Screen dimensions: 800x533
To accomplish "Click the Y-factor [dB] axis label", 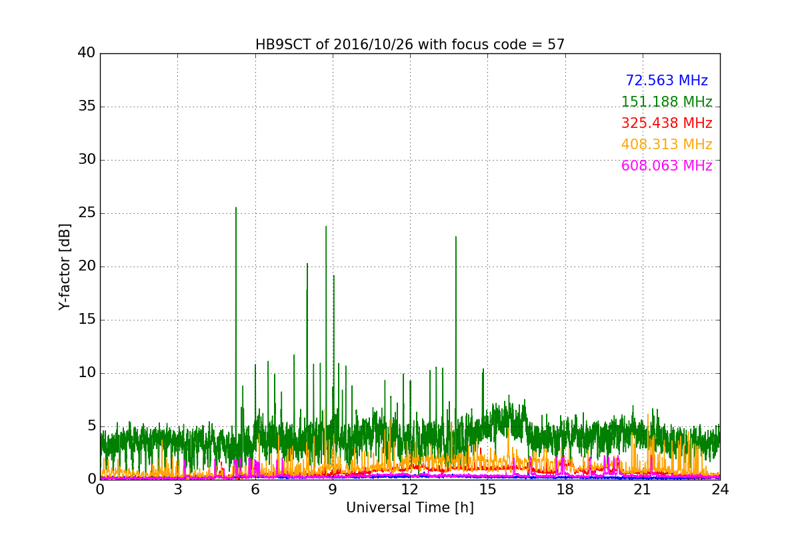I will (x=65, y=266).
